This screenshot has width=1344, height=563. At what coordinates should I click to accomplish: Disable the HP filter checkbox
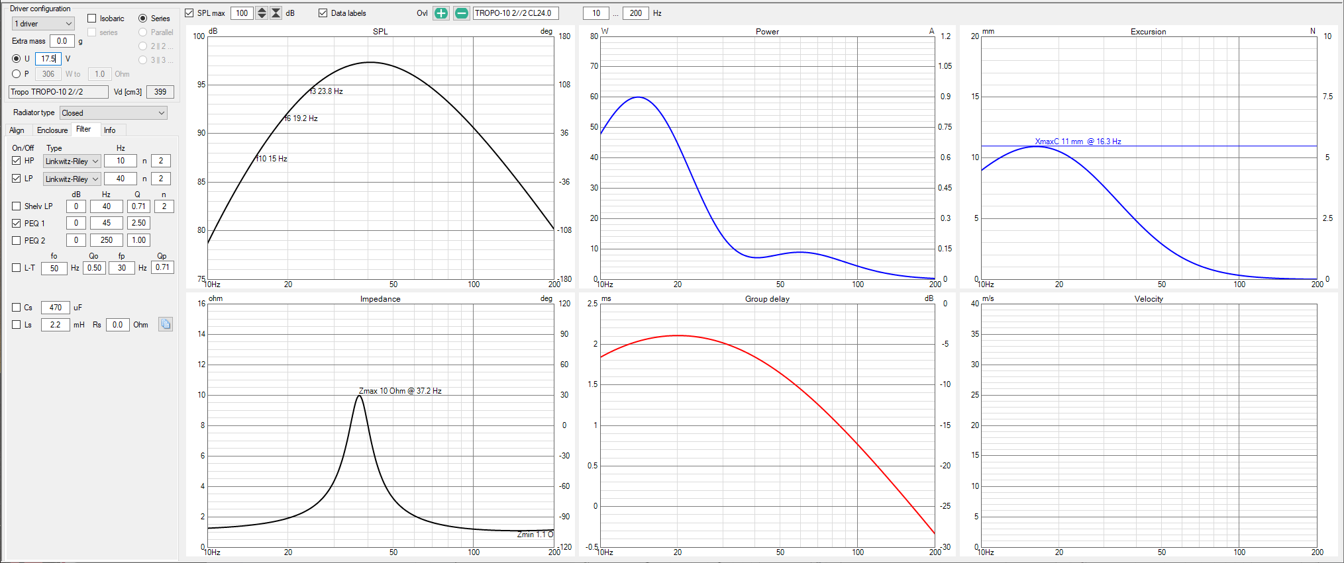pos(17,161)
